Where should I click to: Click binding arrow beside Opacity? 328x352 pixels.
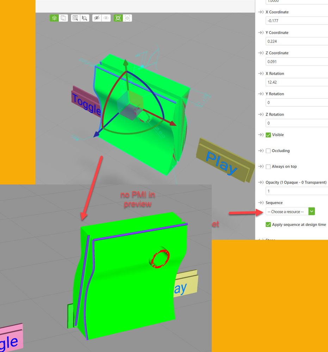261,182
